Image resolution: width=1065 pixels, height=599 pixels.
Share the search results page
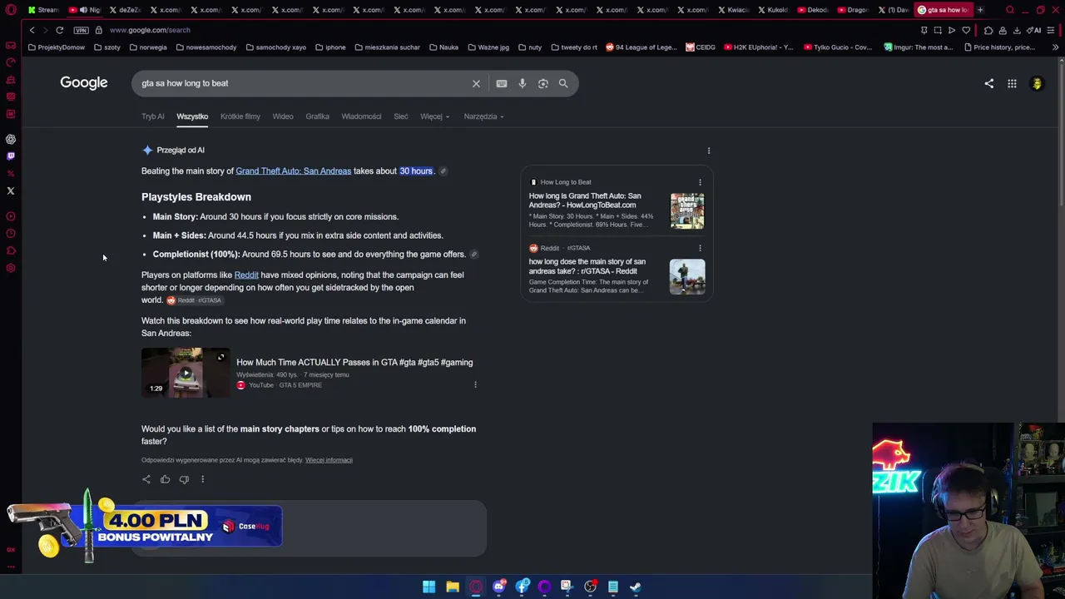(x=988, y=83)
